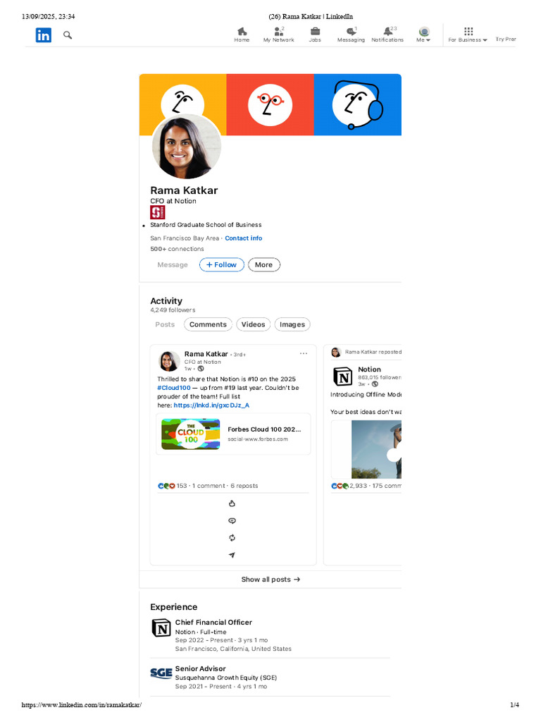
Task: Open the Notifications bell icon
Action: (388, 31)
